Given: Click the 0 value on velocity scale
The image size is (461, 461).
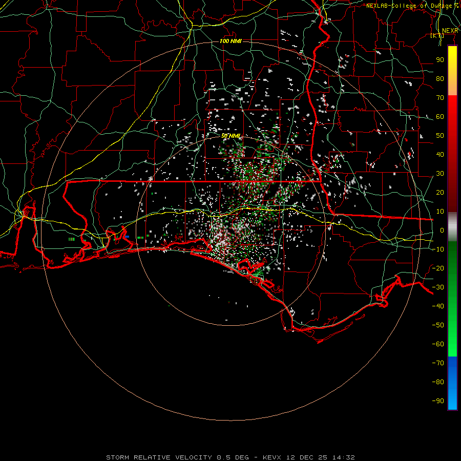Looking at the screenshot, I should pyautogui.click(x=442, y=230).
